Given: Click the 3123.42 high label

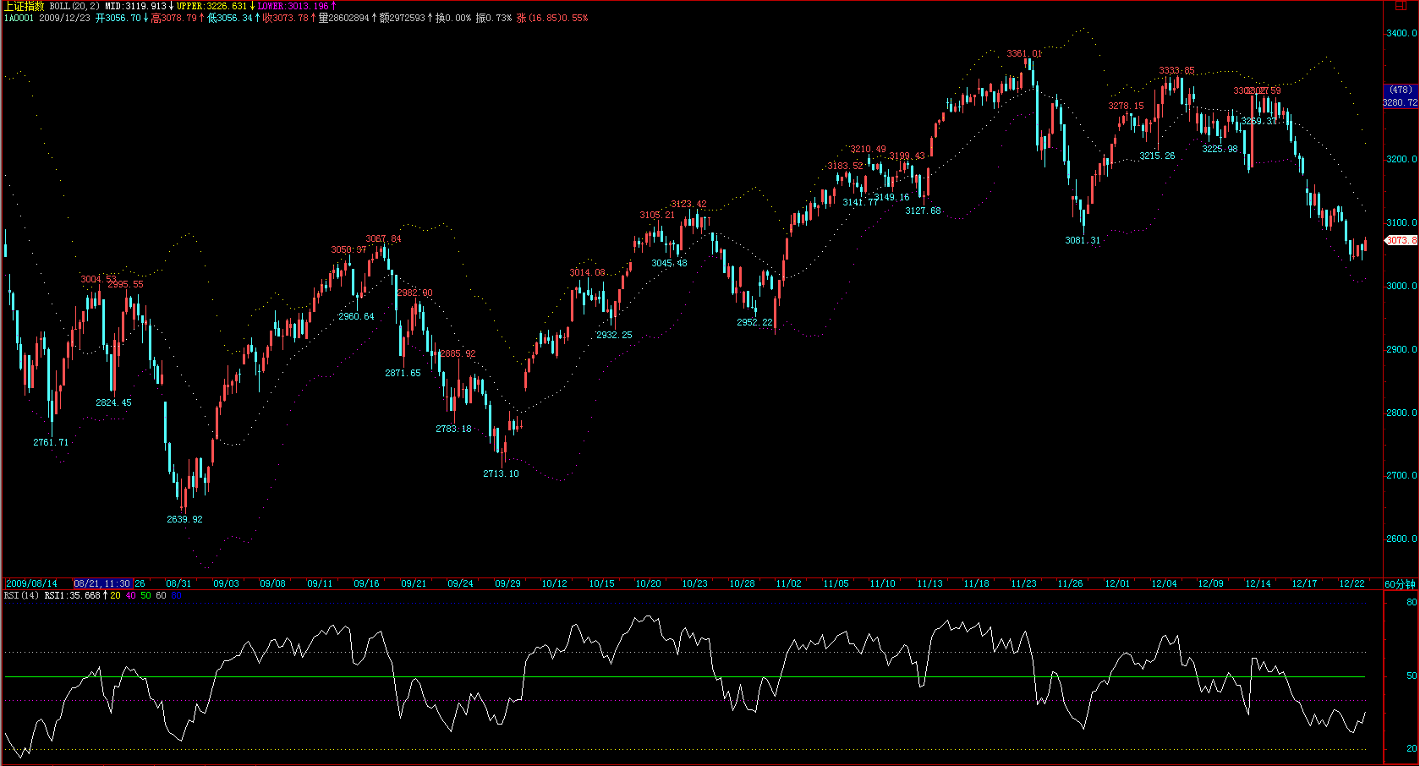Looking at the screenshot, I should point(688,204).
